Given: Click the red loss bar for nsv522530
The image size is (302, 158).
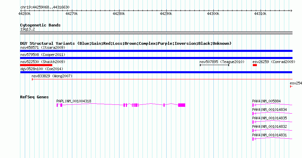Looking at the screenshot, I should pos(36,65).
